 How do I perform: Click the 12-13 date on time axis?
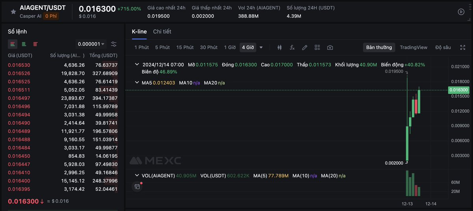point(407,204)
